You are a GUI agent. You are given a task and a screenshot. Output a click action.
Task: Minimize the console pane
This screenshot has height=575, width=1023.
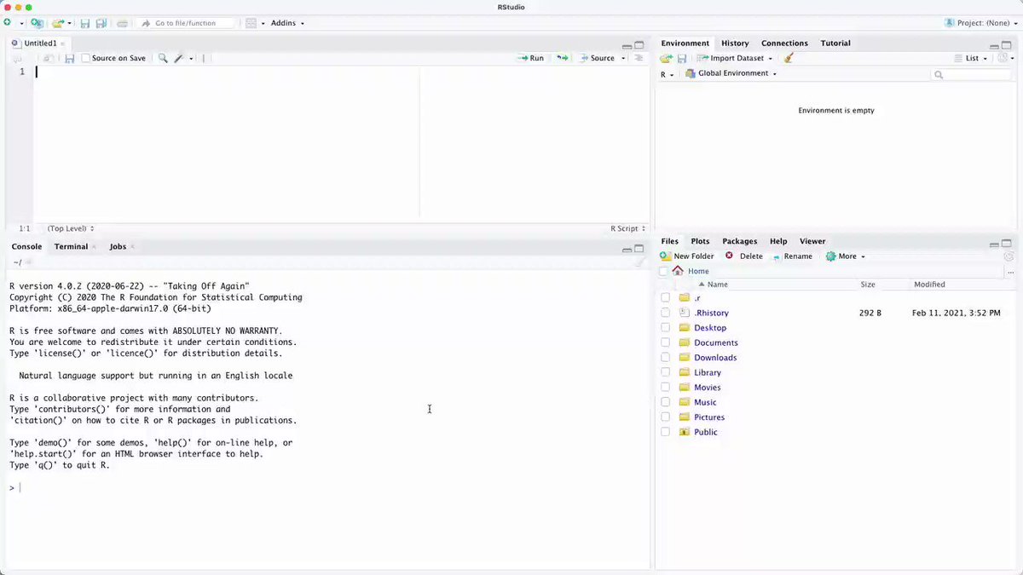(x=627, y=249)
